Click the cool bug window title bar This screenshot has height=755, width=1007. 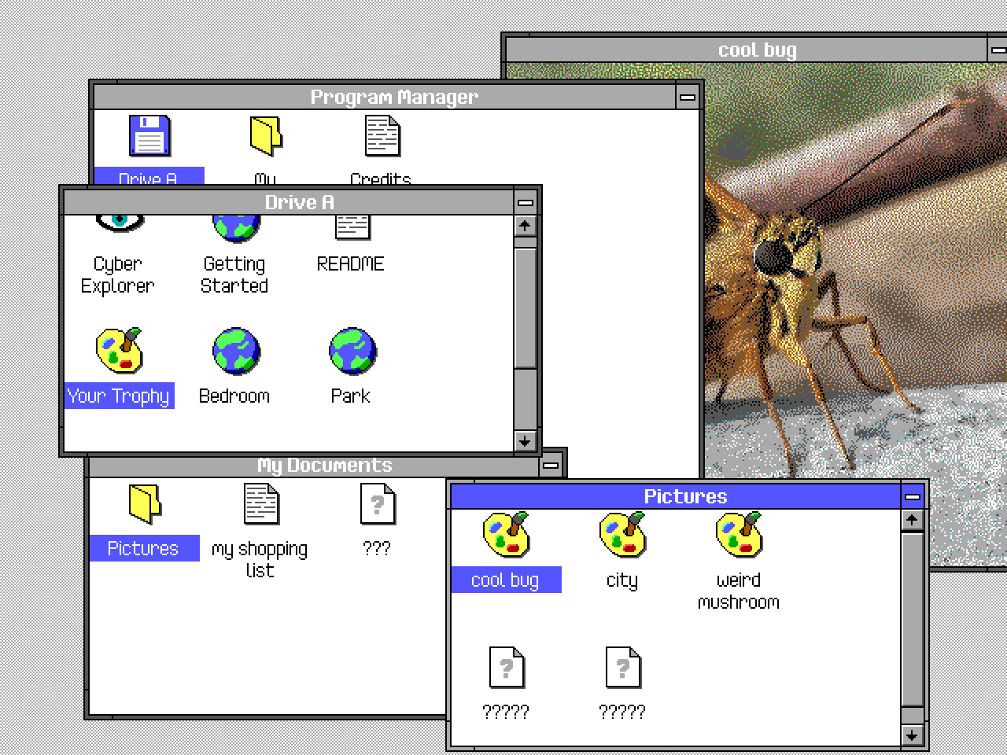[x=746, y=50]
